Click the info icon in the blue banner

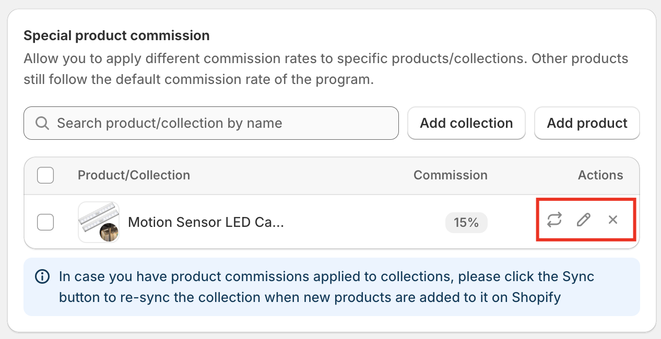pos(42,276)
